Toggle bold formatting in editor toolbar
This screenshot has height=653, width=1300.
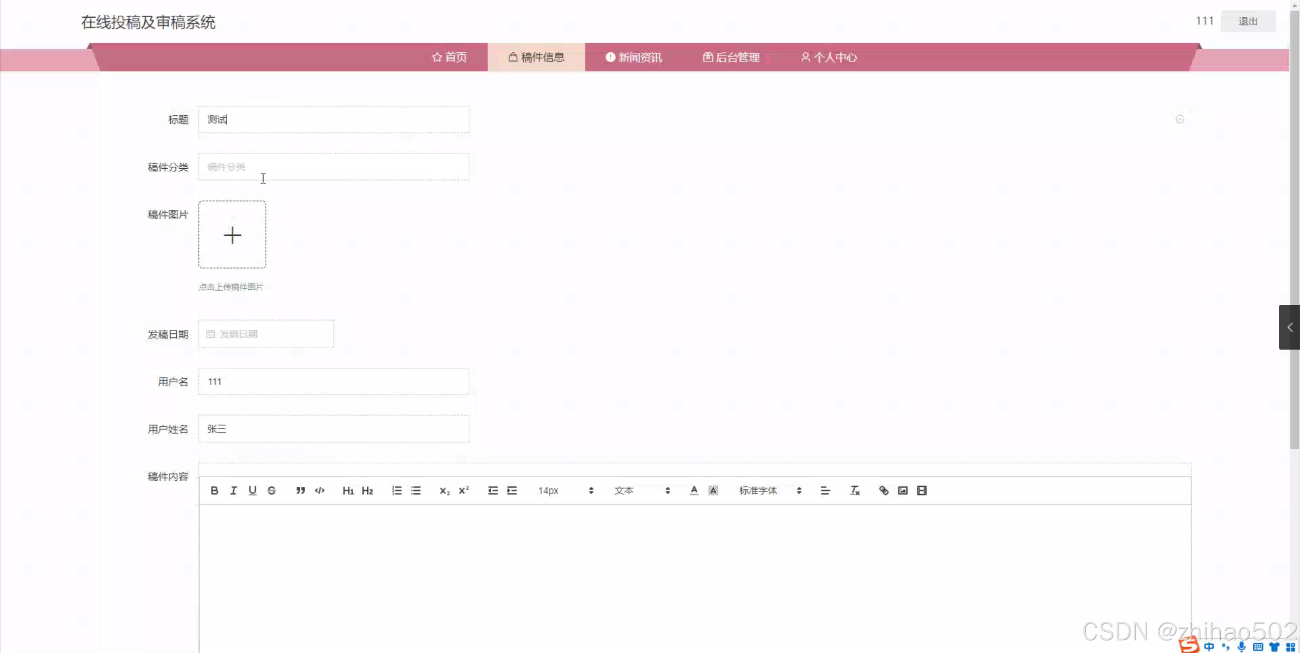click(214, 490)
